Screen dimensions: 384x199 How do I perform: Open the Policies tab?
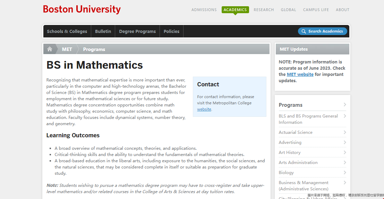coord(171,31)
